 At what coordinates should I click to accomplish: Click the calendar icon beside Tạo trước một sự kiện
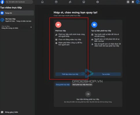point(92,35)
